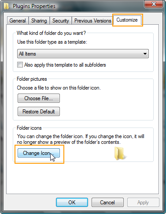Viewport: 166px width, 214px height.
Task: Close the Plugins Properties dialog
Action: 154,4
